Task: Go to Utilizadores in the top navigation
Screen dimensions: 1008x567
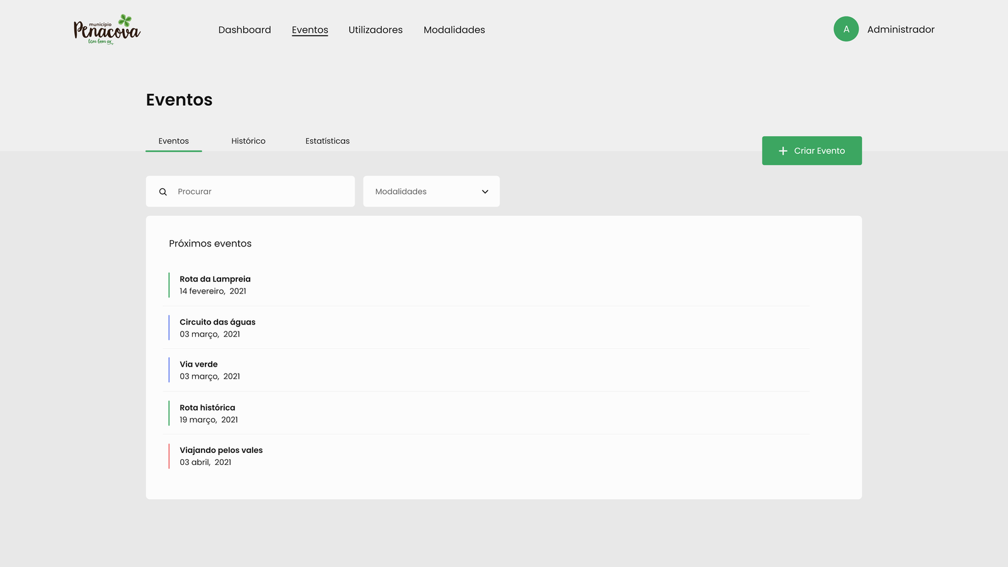Action: pos(375,30)
